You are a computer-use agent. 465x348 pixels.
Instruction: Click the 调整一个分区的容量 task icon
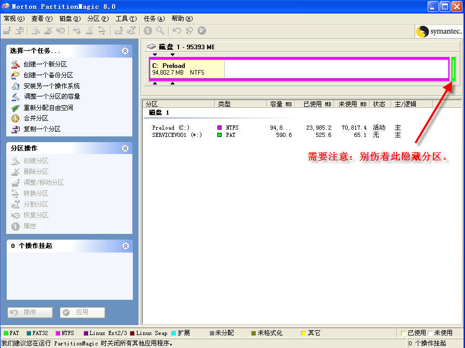tap(16, 96)
